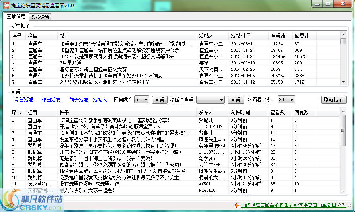Click upper table's scroll down arrow
The image size is (355, 212).
[x=343, y=82]
